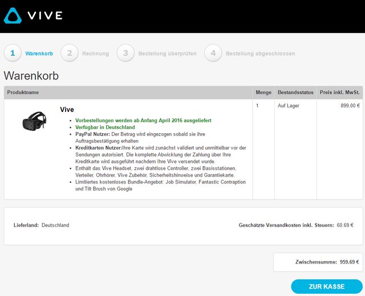The width and height of the screenshot is (365, 296).
Task: Click the Enthält das Vive Headset bullet
Action: [156, 171]
